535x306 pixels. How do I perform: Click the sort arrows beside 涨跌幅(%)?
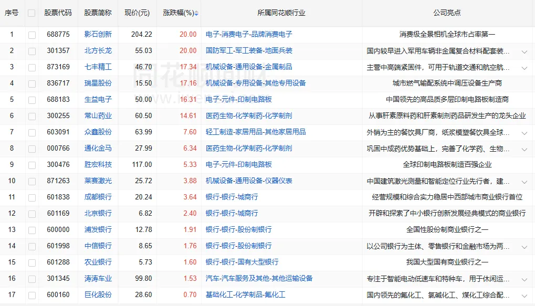pos(196,13)
